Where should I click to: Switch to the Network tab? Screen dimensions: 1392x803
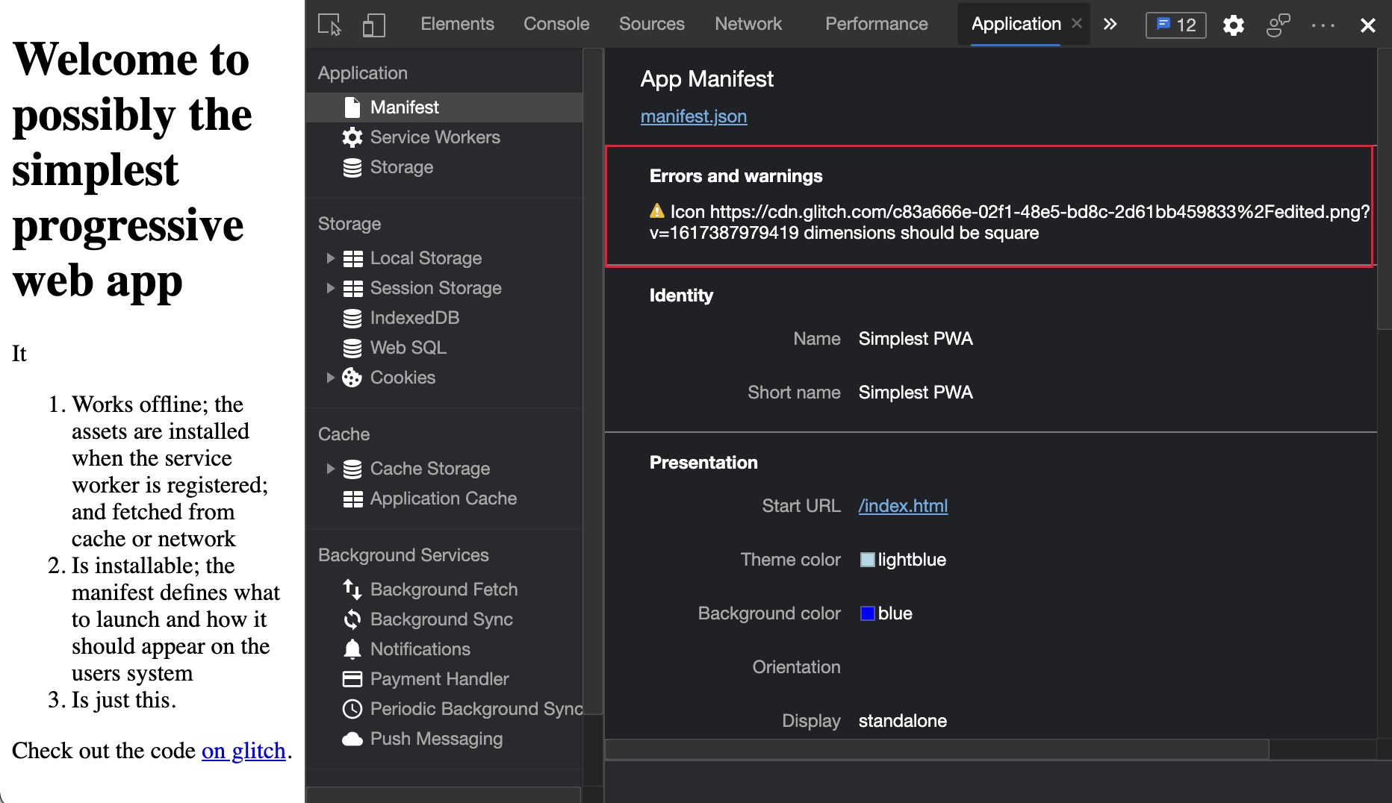click(748, 24)
